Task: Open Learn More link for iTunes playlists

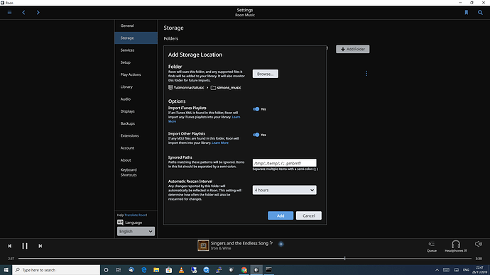Action: pyautogui.click(x=236, y=117)
